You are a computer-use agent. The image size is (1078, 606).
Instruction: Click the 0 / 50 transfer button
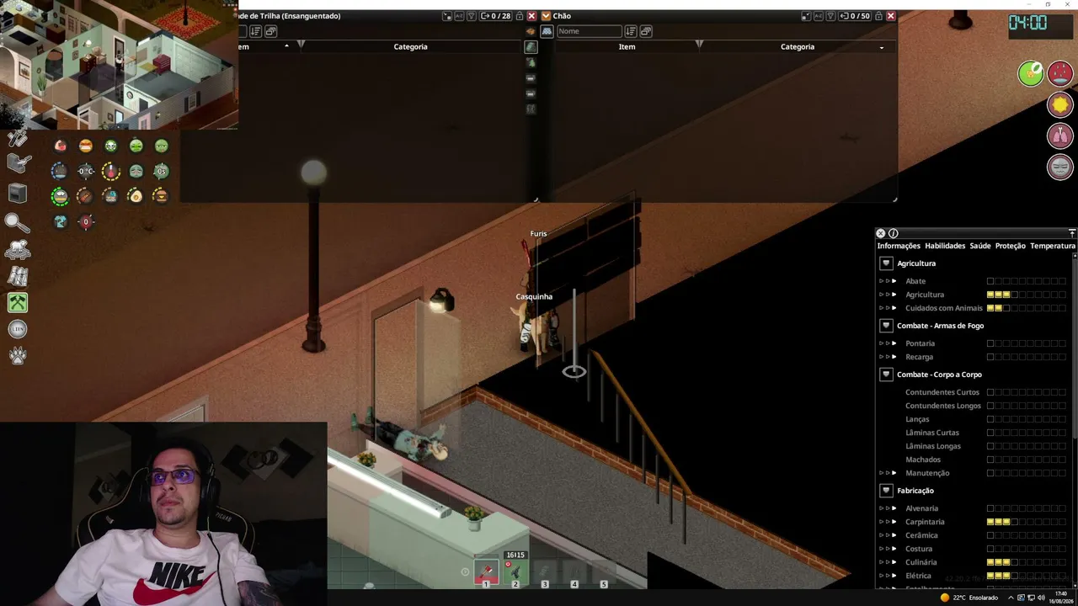pyautogui.click(x=855, y=16)
